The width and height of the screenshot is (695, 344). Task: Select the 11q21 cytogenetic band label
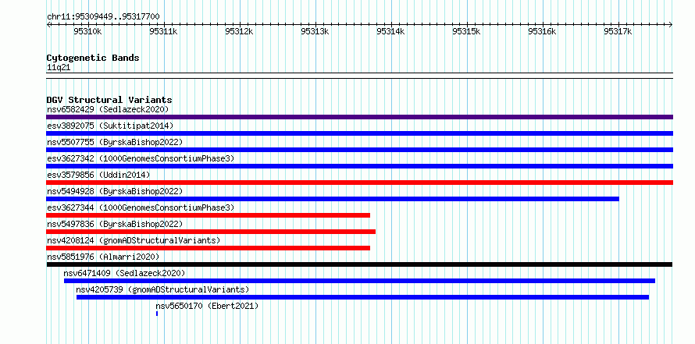tap(59, 67)
